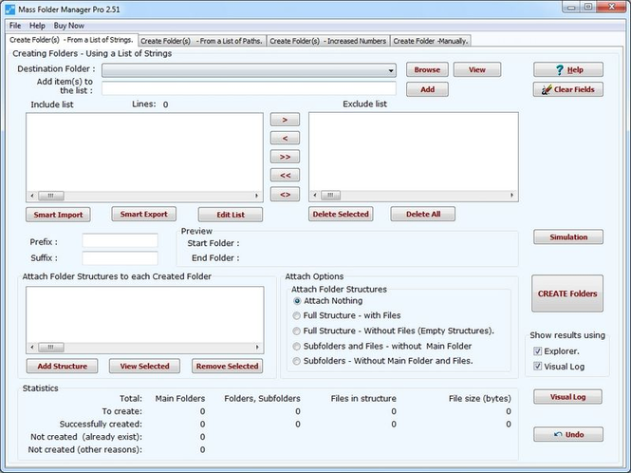Switch to Create Folder - Manually tab
631x473 pixels.
tap(430, 41)
